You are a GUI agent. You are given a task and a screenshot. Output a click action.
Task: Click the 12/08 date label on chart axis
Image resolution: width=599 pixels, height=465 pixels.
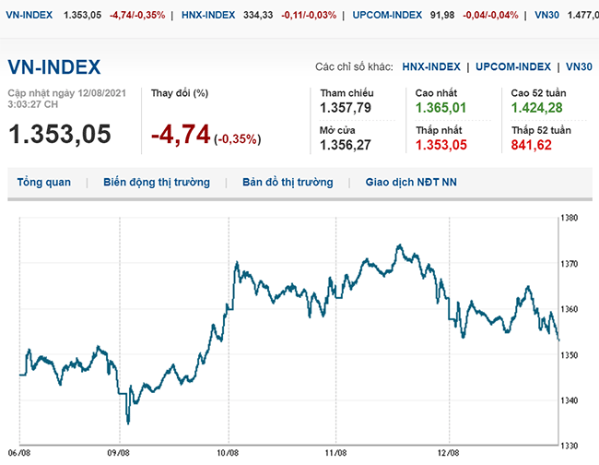coord(448,453)
